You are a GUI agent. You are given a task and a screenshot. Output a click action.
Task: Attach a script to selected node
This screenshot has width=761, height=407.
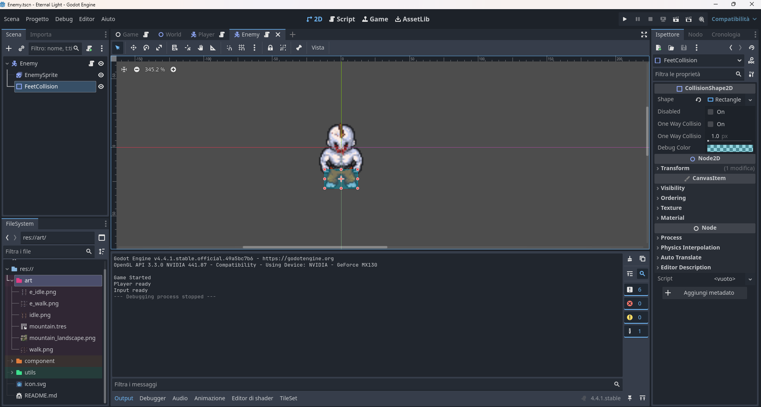tap(89, 48)
